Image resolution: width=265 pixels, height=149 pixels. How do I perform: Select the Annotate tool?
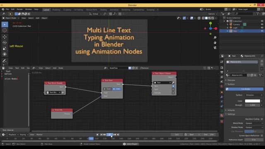(5, 61)
